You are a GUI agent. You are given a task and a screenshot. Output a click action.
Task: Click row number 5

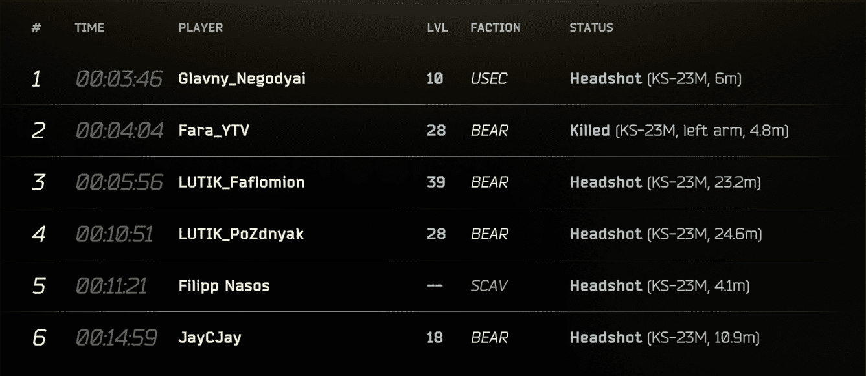[38, 286]
